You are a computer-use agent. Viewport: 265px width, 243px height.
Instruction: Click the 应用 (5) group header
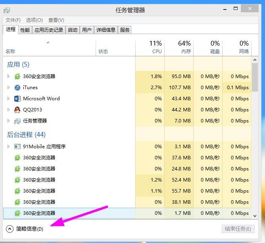pyautogui.click(x=18, y=65)
